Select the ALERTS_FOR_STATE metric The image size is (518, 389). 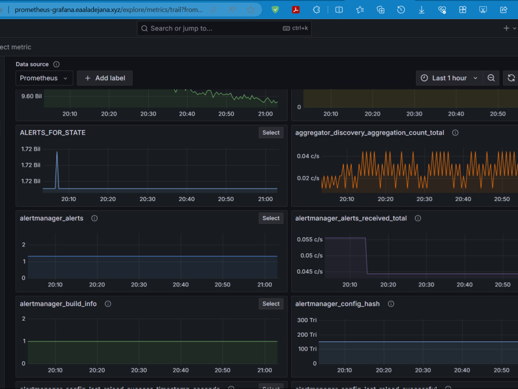pyautogui.click(x=271, y=133)
